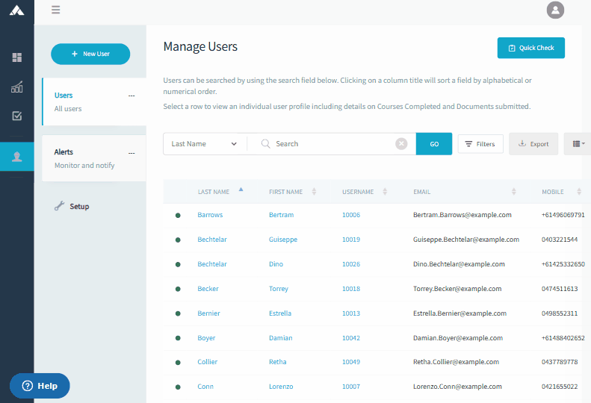Open username 10006 link

point(351,215)
